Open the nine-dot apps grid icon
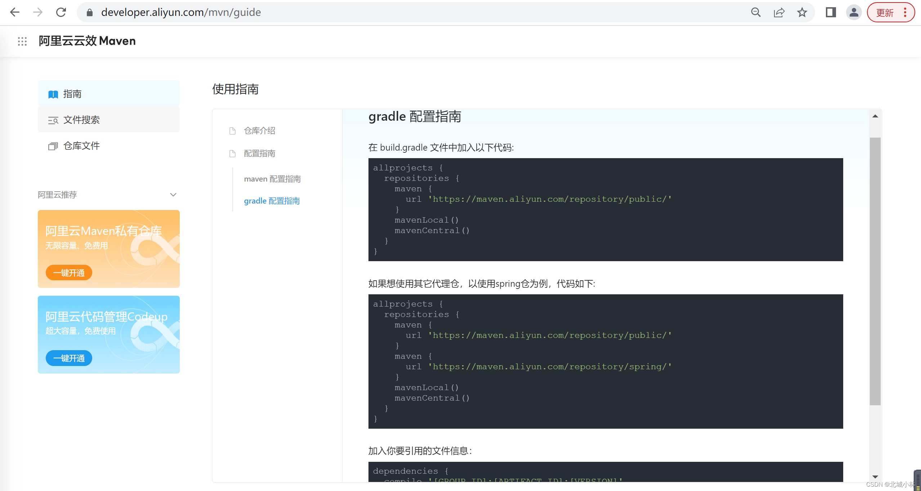This screenshot has height=491, width=921. click(x=22, y=41)
